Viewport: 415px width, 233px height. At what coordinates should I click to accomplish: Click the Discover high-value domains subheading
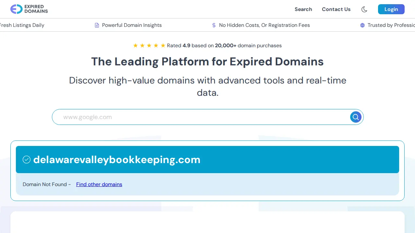207,86
